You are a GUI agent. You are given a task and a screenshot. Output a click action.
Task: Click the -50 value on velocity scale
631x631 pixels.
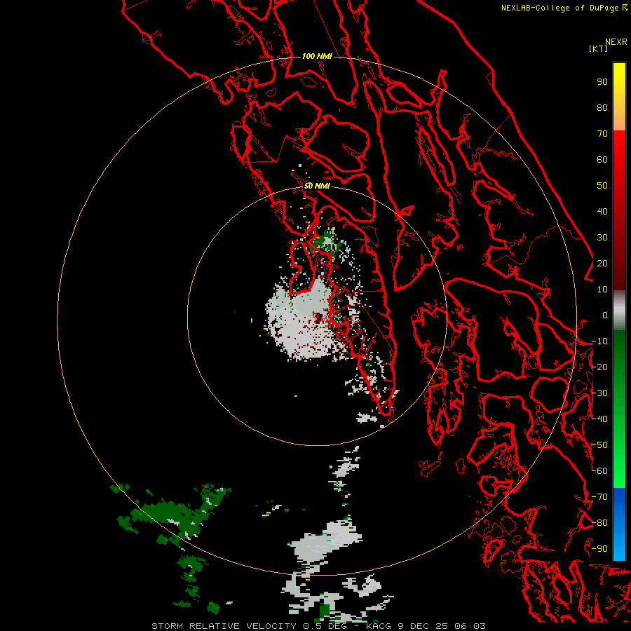[599, 445]
